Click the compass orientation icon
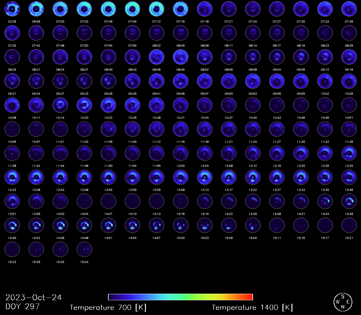 343,302
